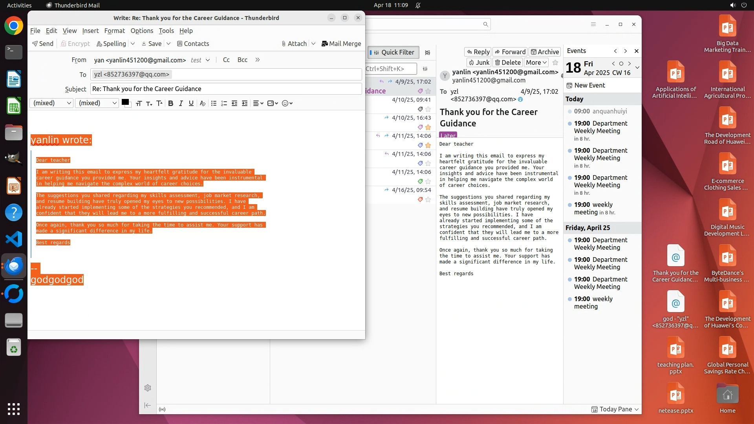Remove text styling with clear formatting icon
Screen dimensions: 754x424
click(x=202, y=103)
